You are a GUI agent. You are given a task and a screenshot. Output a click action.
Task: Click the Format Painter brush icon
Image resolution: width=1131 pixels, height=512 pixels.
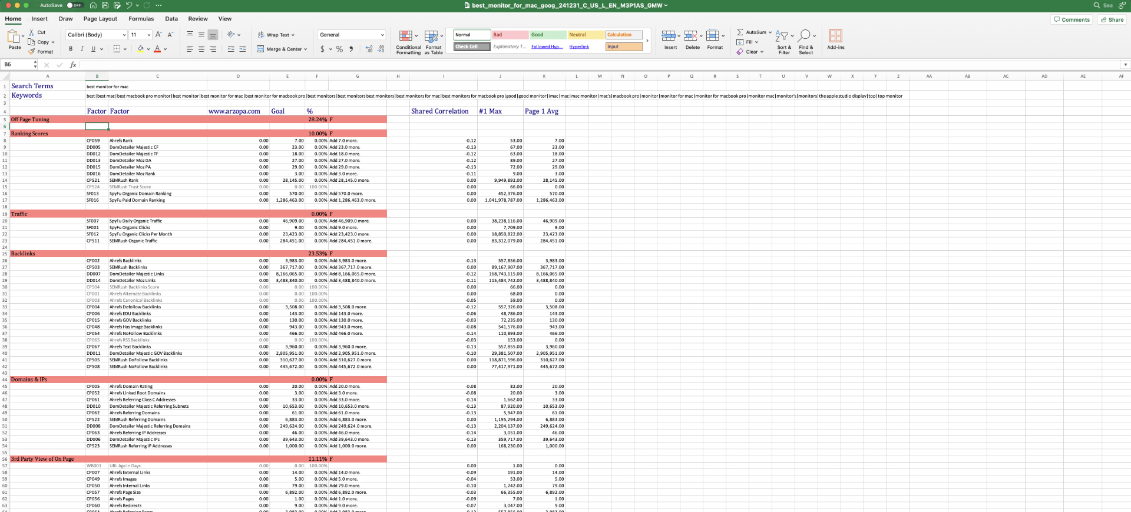click(x=32, y=52)
